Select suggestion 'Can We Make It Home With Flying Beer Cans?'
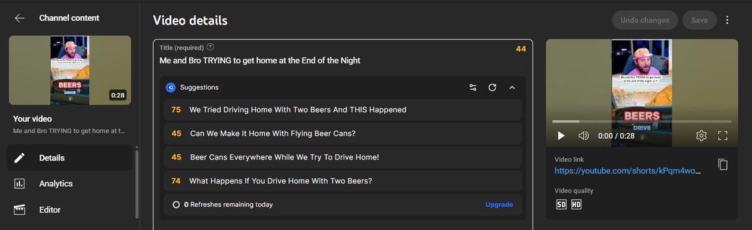 tap(343, 133)
